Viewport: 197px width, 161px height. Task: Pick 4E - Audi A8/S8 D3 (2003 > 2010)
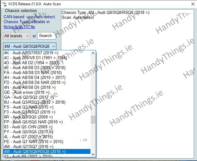pos(47,68)
